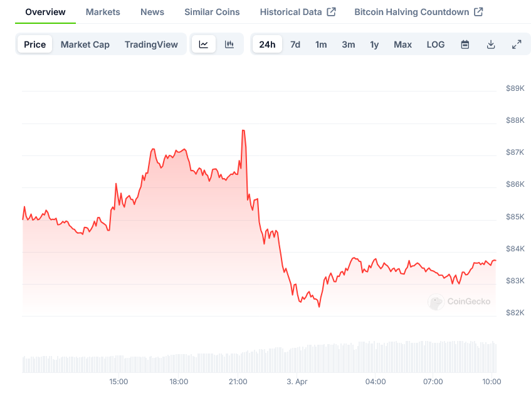This screenshot has height=398, width=531.
Task: Switch to the line chart view icon
Action: click(x=204, y=45)
